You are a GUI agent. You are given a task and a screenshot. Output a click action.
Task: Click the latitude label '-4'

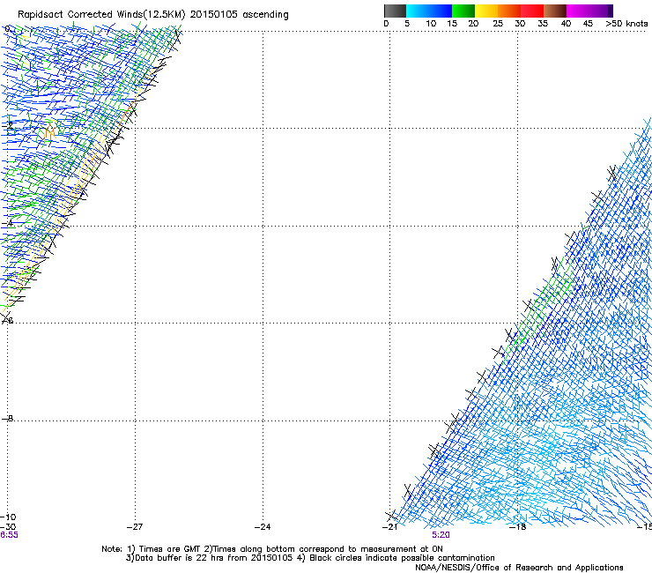click(x=7, y=224)
